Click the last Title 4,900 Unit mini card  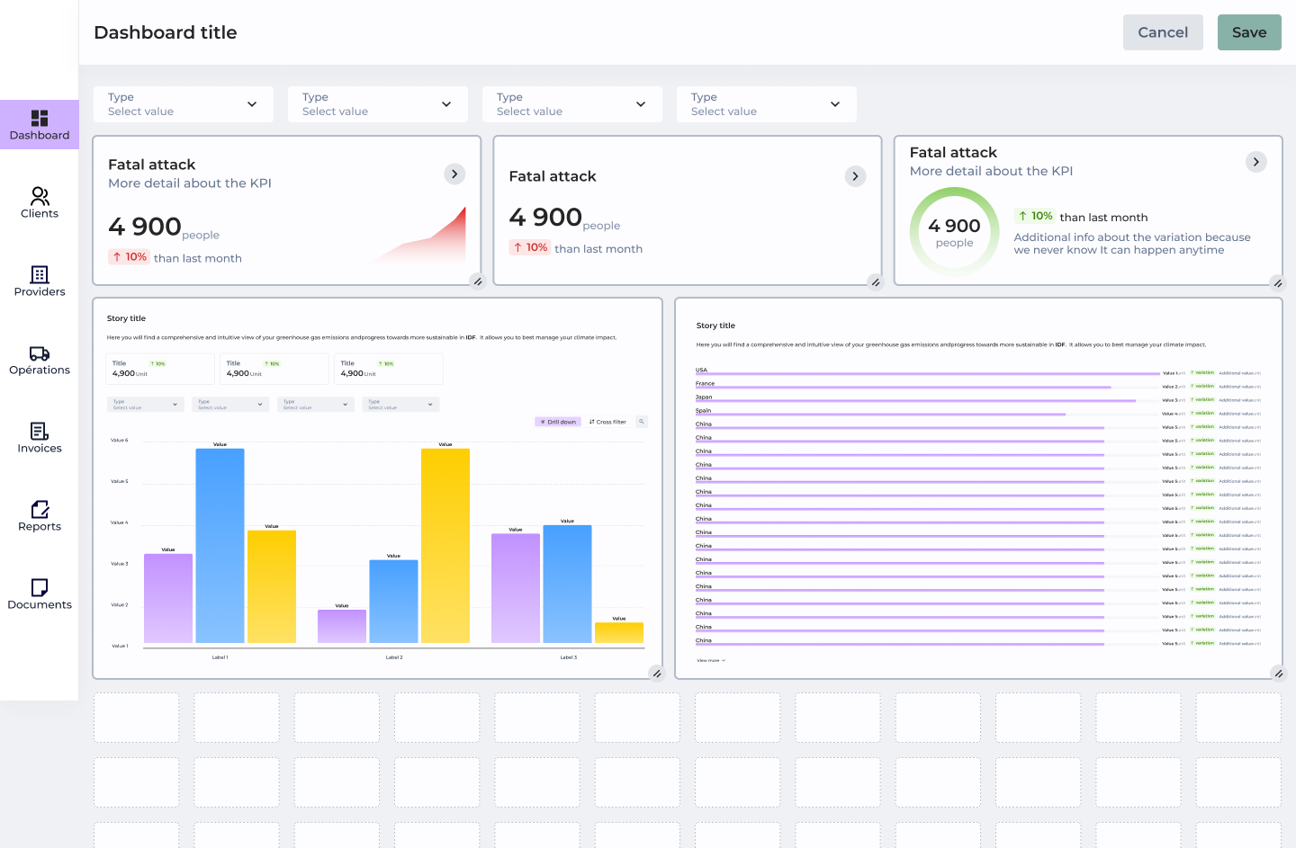[x=389, y=369]
